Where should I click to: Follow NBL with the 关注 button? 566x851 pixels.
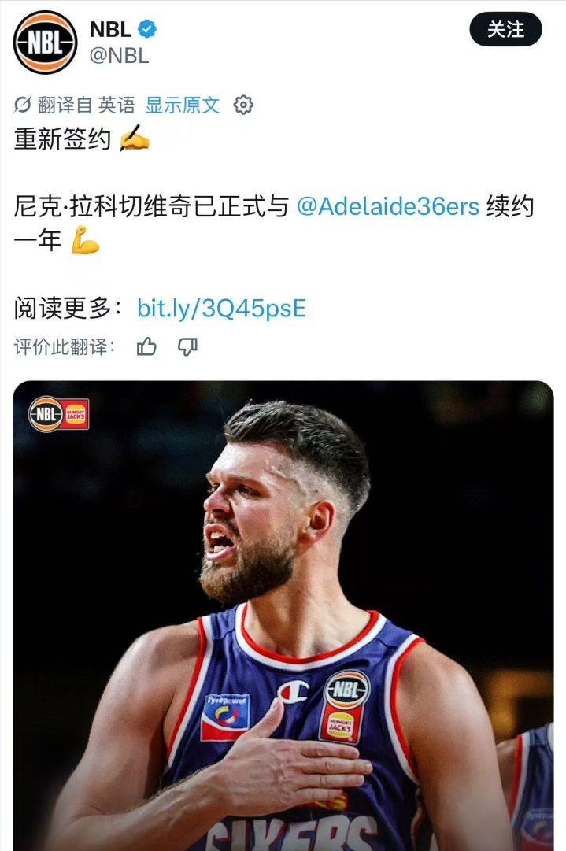point(505,29)
